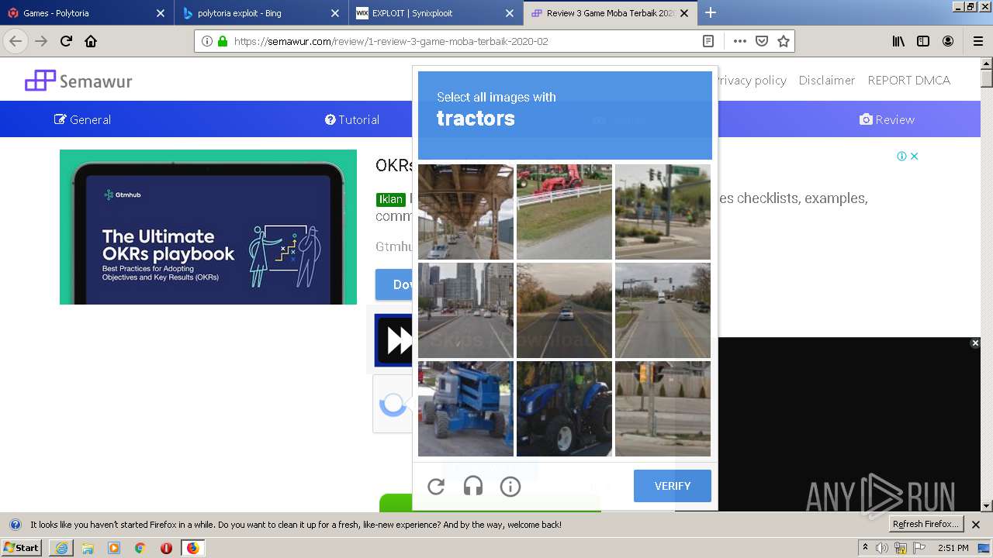993x558 pixels.
Task: Launch Chrome from the taskbar
Action: [140, 548]
